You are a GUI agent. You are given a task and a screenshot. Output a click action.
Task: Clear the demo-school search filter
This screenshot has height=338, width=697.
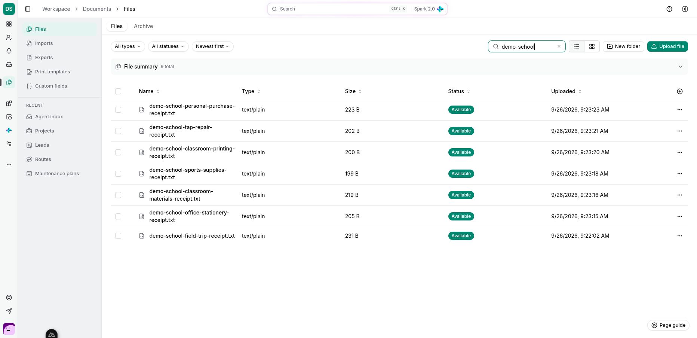pyautogui.click(x=559, y=46)
